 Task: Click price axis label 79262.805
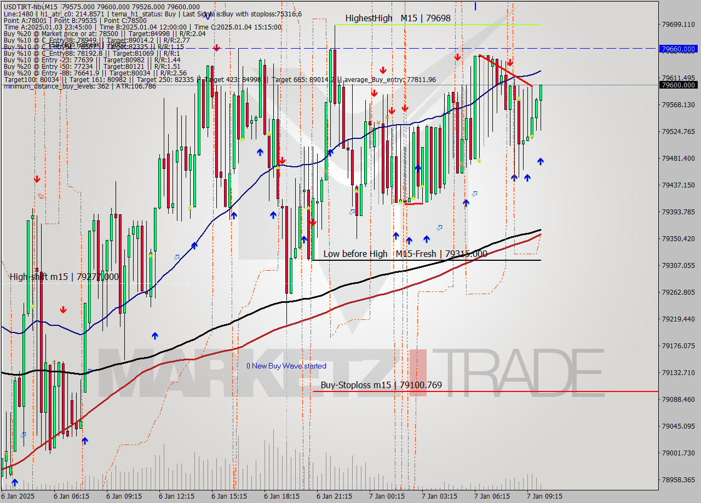click(679, 293)
